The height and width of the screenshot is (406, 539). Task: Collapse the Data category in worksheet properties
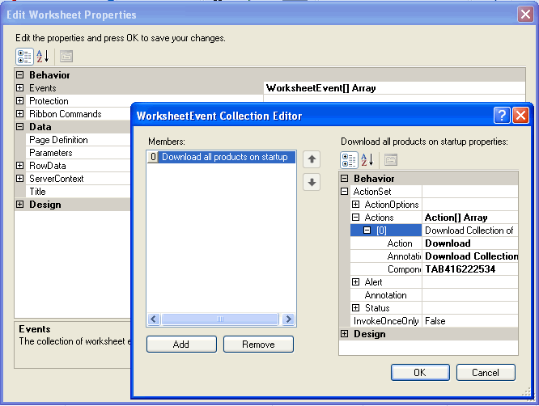[x=20, y=126]
